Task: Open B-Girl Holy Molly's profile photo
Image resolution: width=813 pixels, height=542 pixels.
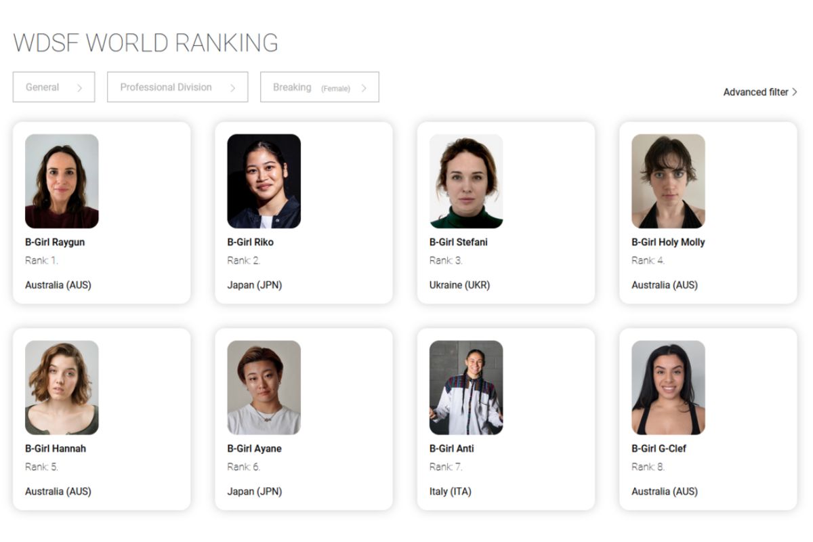Action: tap(668, 181)
